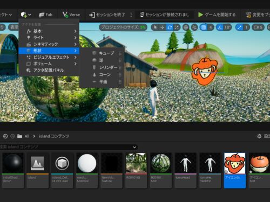Screen dimensions: 270x202
Task: Select the highlighted 形状 menu entry
Action: (49, 51)
